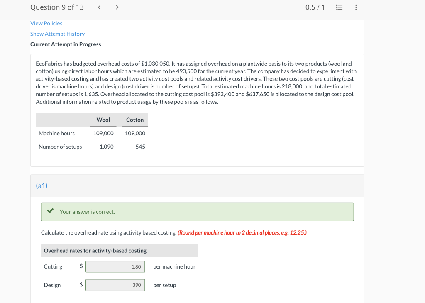Viewport: 425px width, 303px height.
Task: Click the 'Question 9 of 13' title
Action: (x=57, y=7)
